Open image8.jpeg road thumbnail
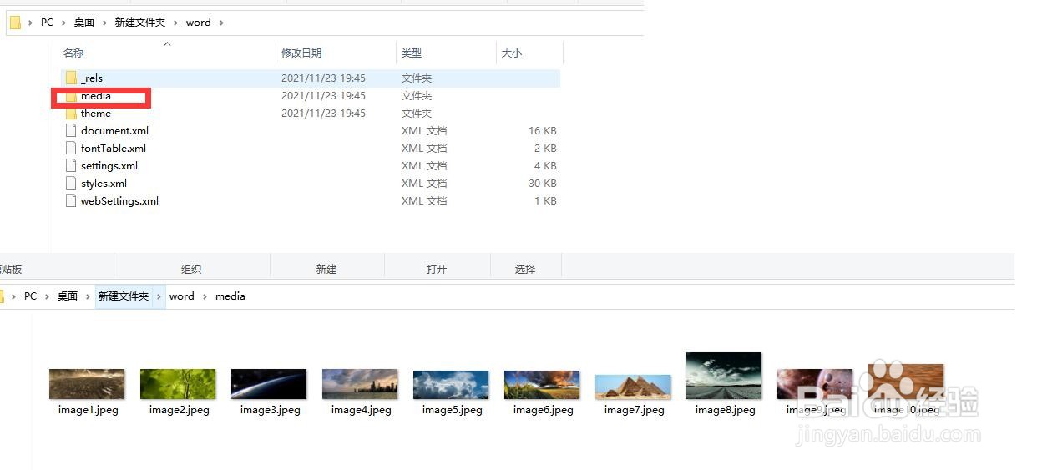1037x470 pixels. click(x=724, y=376)
